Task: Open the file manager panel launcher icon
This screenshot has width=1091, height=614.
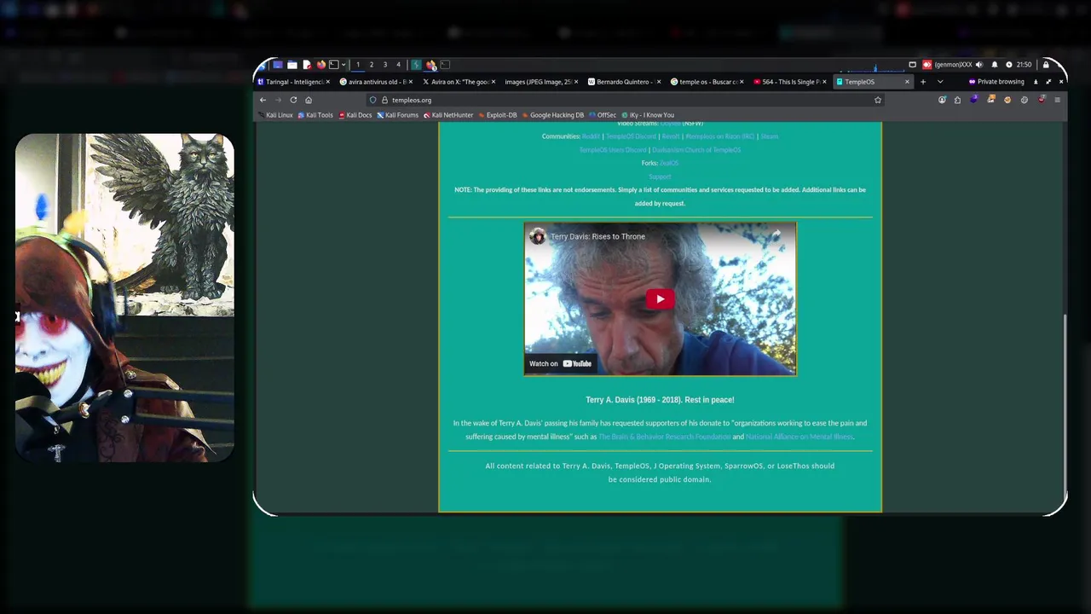Action: tap(292, 65)
